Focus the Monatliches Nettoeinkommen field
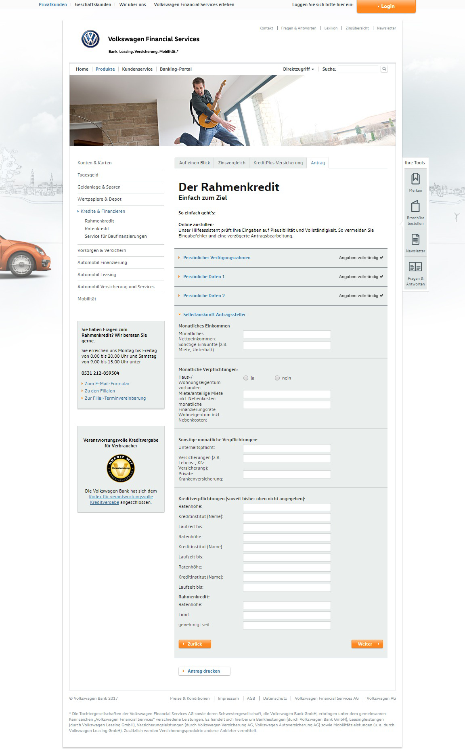 [x=287, y=334]
